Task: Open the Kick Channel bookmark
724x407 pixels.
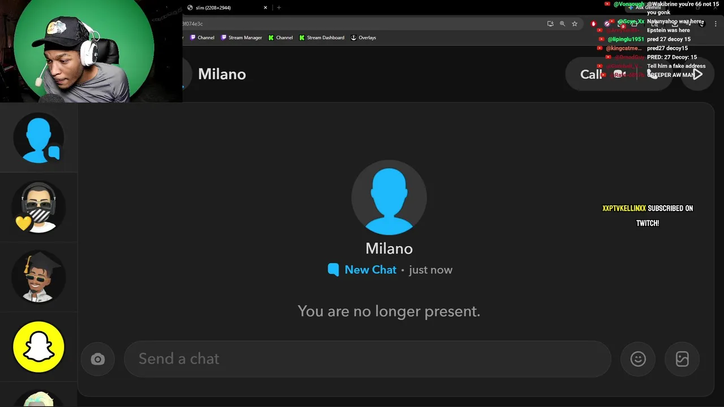Action: [x=281, y=38]
